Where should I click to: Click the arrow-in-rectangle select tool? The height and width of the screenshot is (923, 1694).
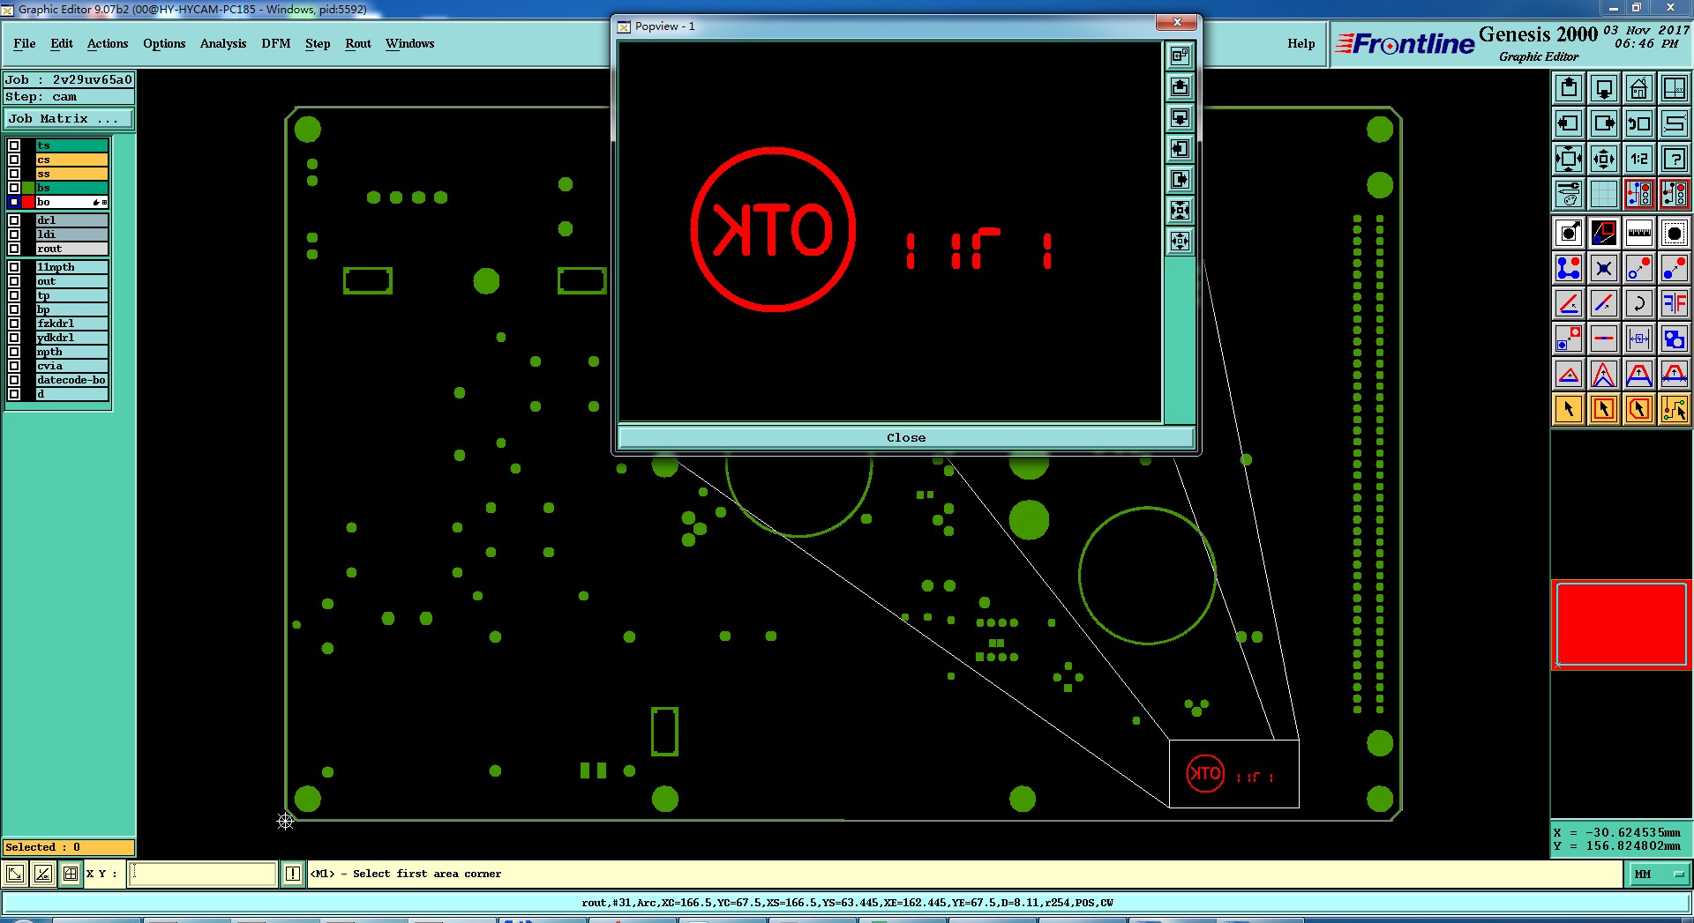click(1604, 409)
